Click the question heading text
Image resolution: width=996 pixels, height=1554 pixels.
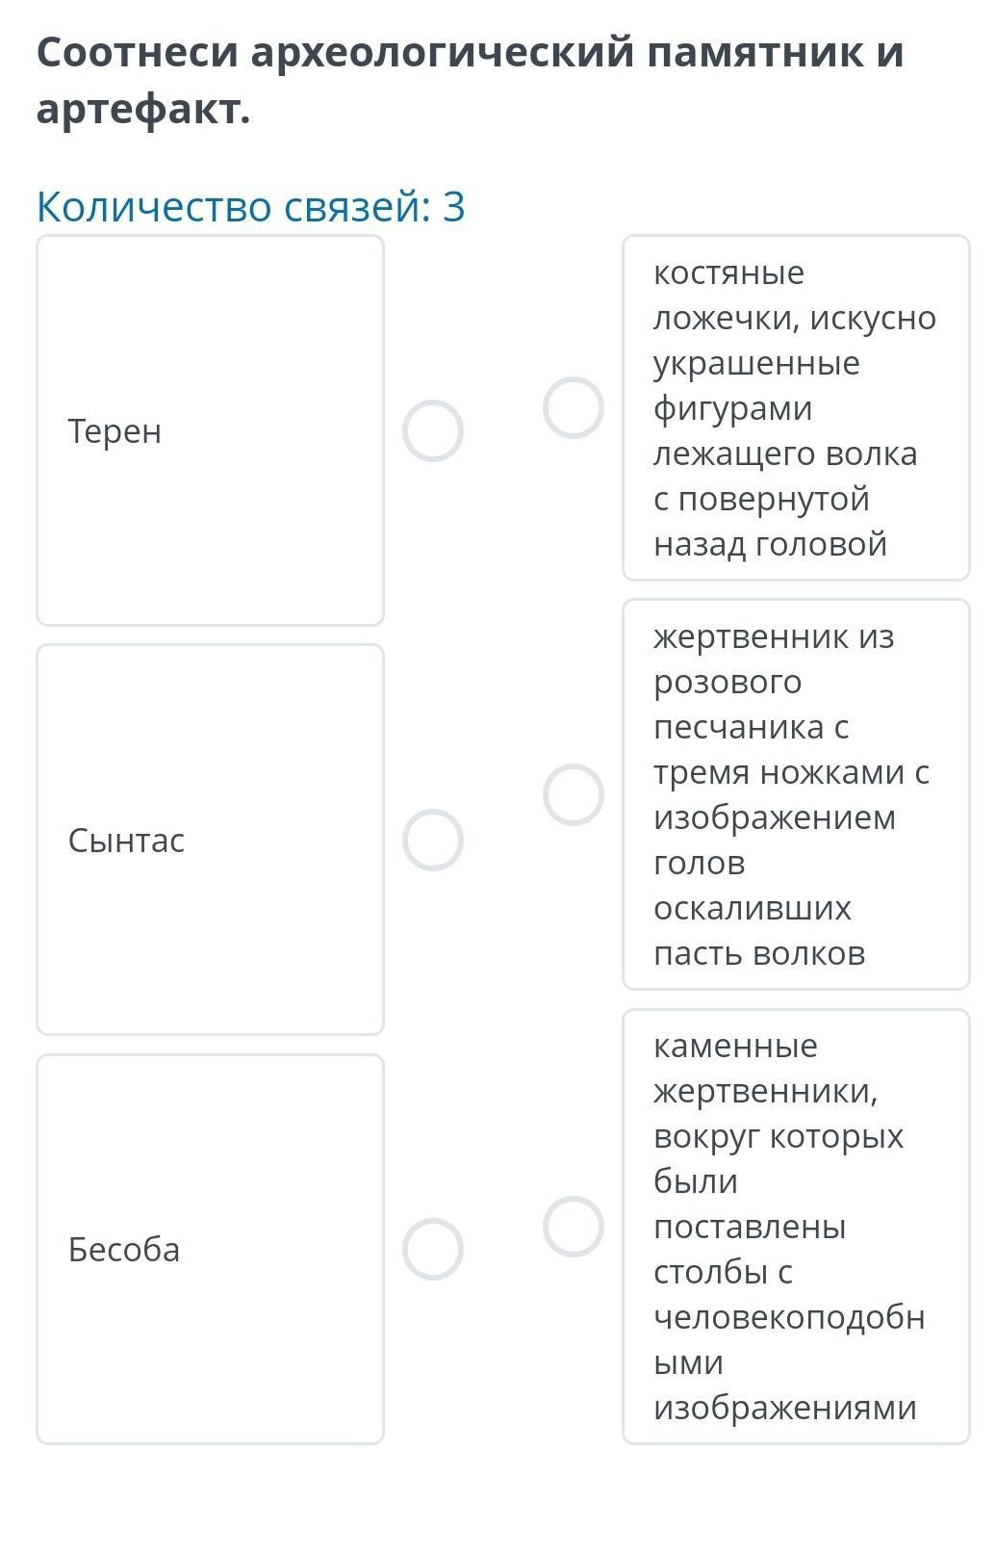tap(470, 81)
